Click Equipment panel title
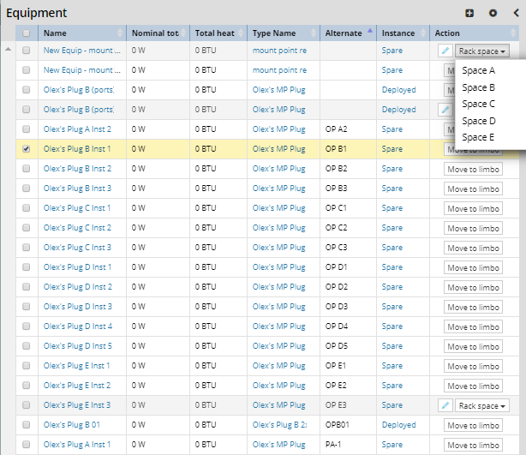 (36, 13)
